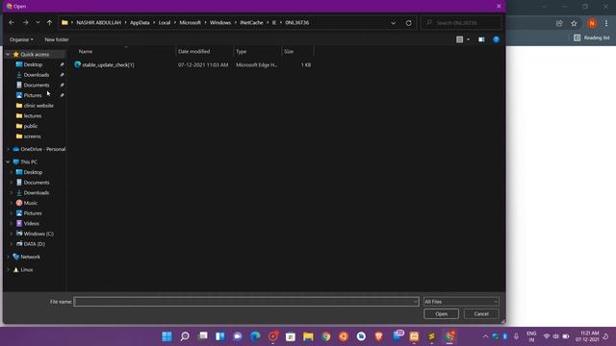The width and height of the screenshot is (616, 346).
Task: Click Chrome share page icon
Action: pyautogui.click(x=559, y=23)
